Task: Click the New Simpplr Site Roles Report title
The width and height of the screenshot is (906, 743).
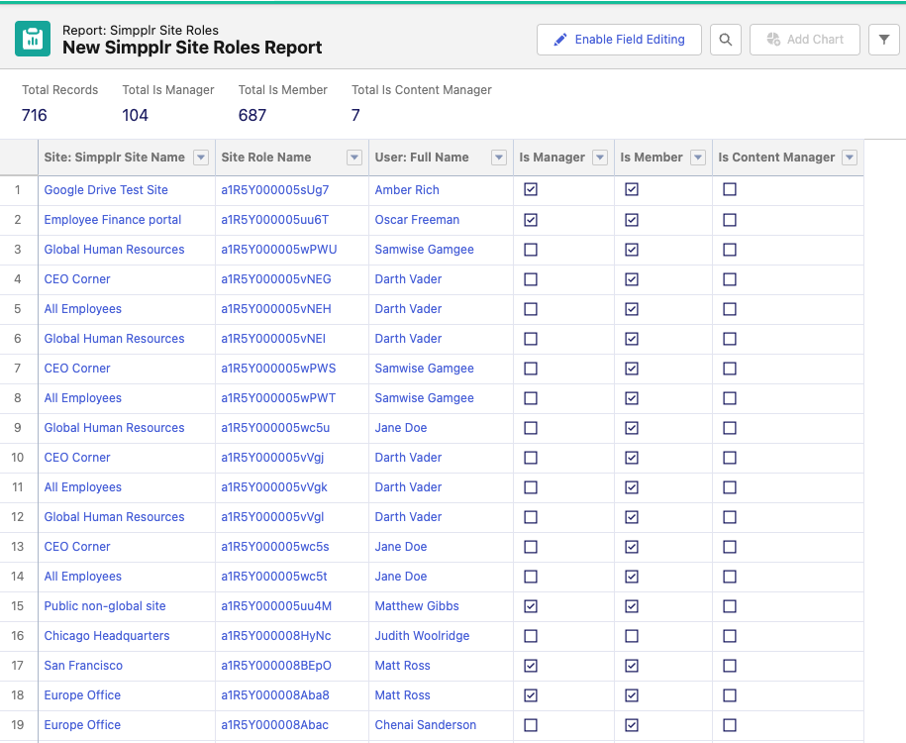Action: click(192, 48)
